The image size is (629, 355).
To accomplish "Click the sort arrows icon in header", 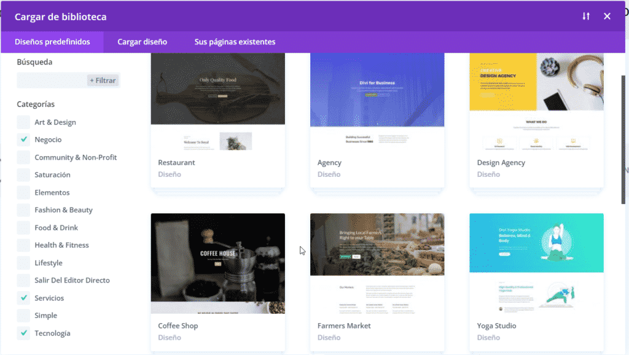I will tap(586, 17).
